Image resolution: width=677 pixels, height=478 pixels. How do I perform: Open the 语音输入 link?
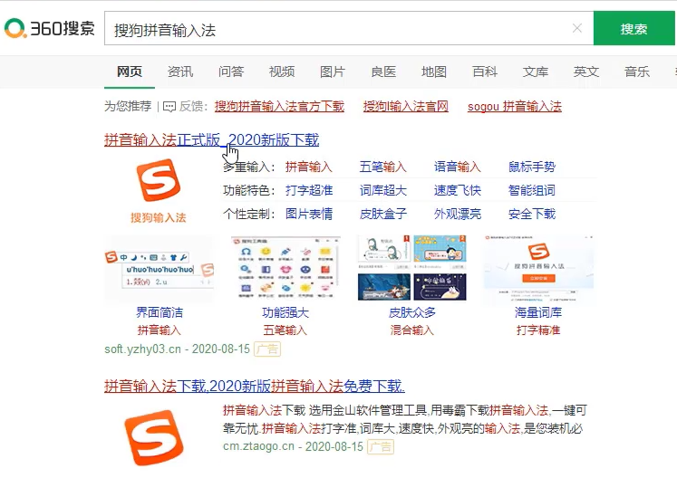click(x=458, y=167)
